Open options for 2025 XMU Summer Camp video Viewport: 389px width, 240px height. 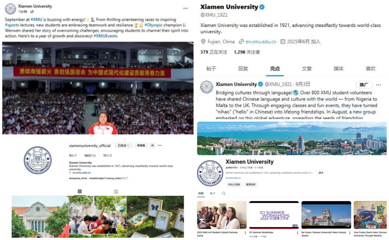tap(245, 233)
